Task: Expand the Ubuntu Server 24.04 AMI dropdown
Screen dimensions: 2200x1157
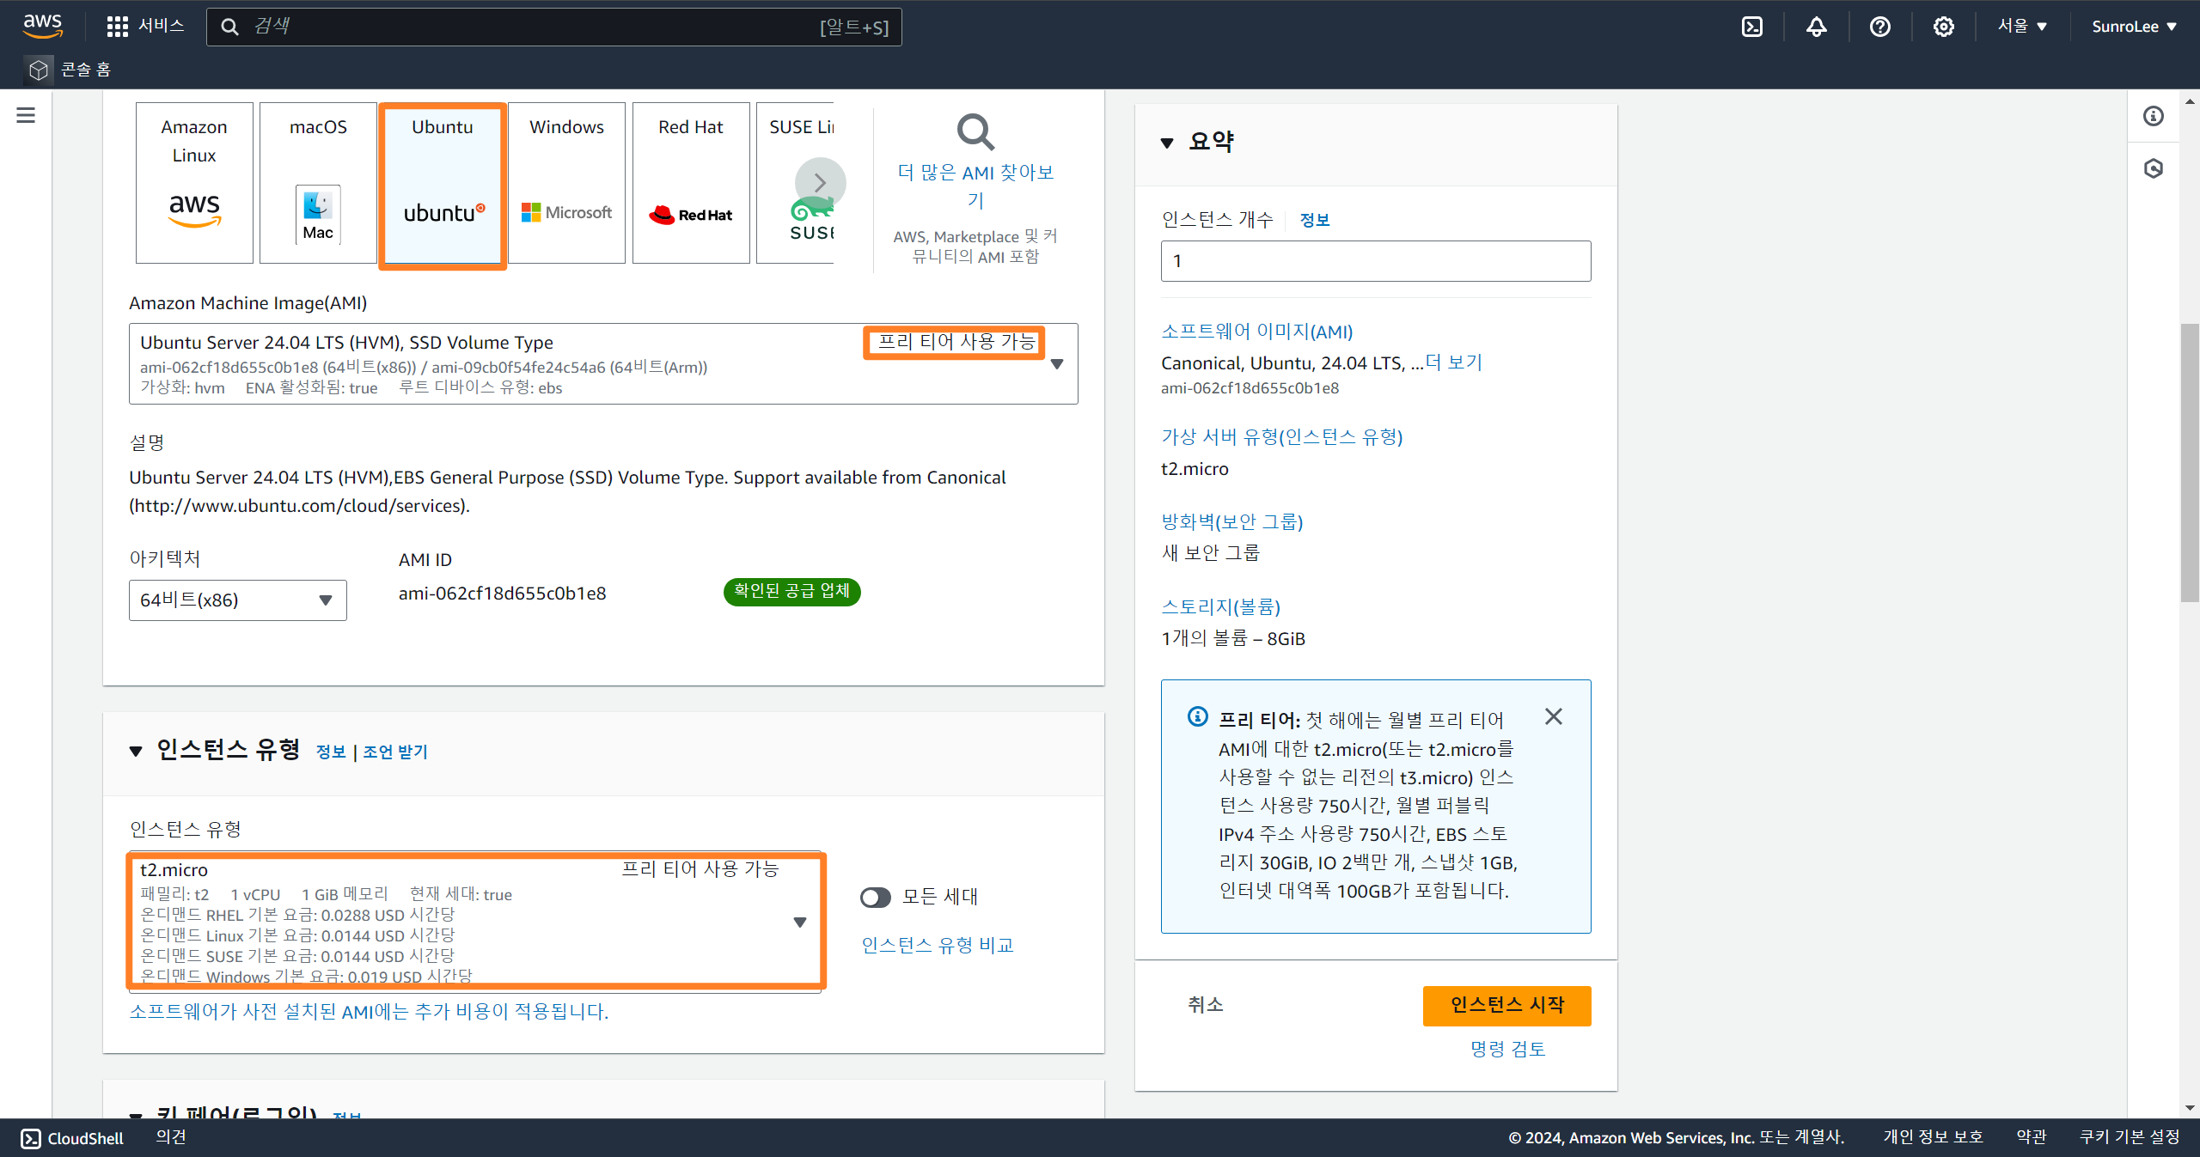Action: (x=1057, y=364)
